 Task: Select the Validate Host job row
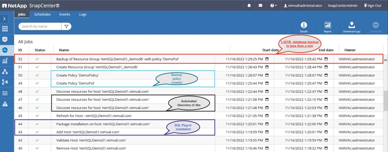199,140
